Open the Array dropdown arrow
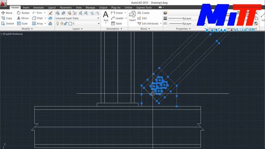Image resolution: width=265 pixels, height=149 pixels. click(45, 24)
